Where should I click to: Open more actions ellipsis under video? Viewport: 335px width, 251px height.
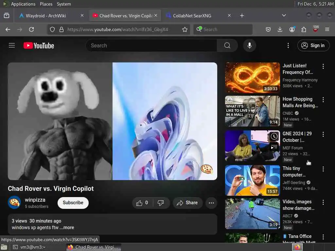[x=211, y=203]
